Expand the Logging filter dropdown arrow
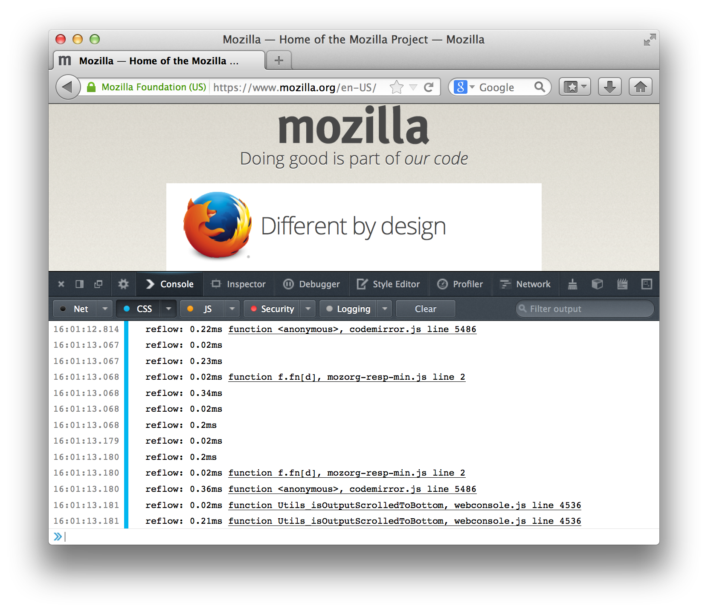 pos(385,309)
